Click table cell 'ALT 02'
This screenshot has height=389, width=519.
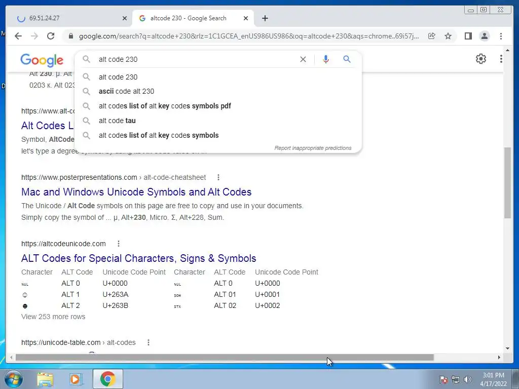[x=225, y=305]
